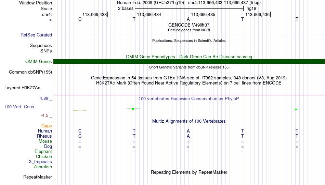Click the GTEx Gene Expression track title
This screenshot has height=185, width=325.
[x=189, y=78]
